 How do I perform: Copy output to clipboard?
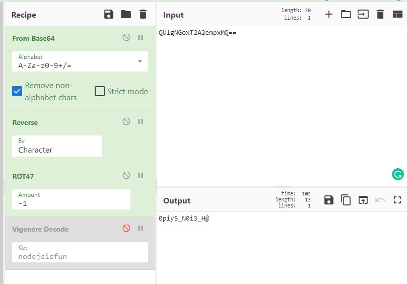pos(346,200)
